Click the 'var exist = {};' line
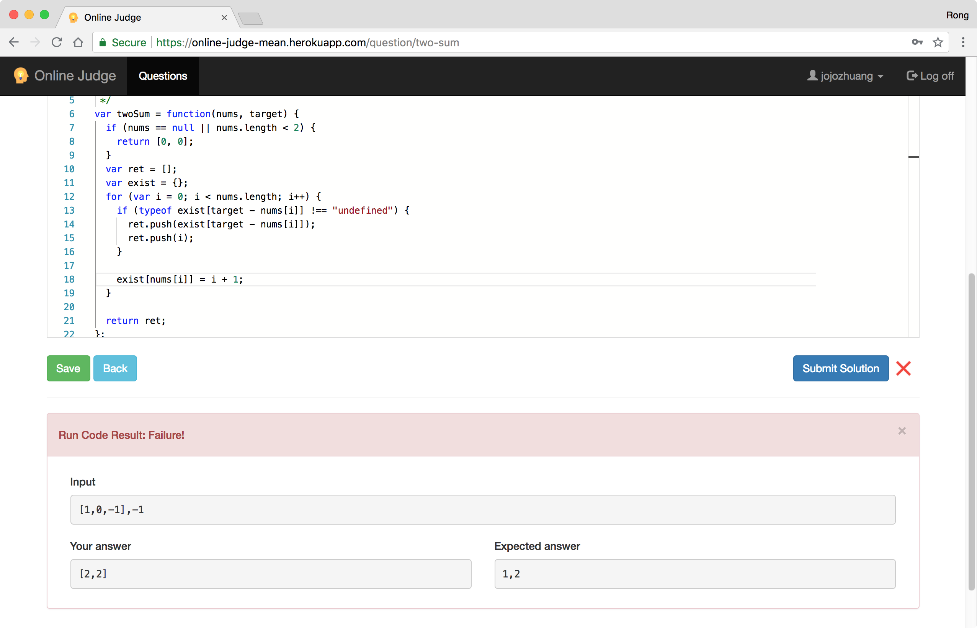Image resolution: width=977 pixels, height=628 pixels. click(x=147, y=183)
